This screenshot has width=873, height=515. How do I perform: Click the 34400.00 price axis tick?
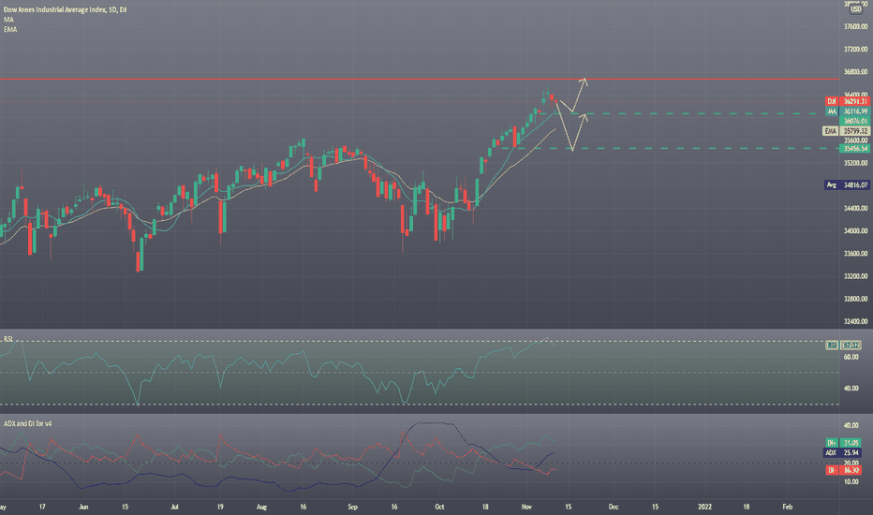[856, 208]
